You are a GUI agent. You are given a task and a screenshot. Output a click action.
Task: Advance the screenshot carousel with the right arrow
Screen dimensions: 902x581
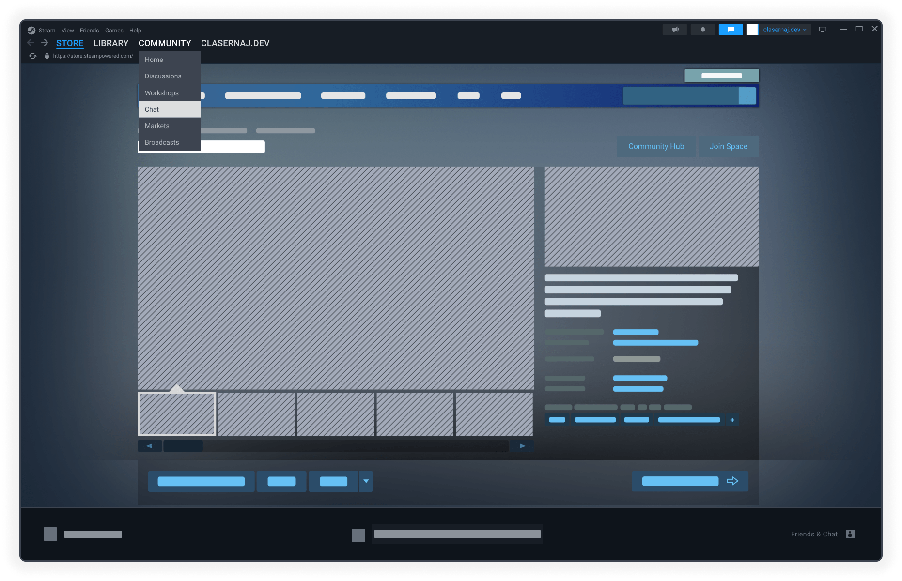click(522, 445)
